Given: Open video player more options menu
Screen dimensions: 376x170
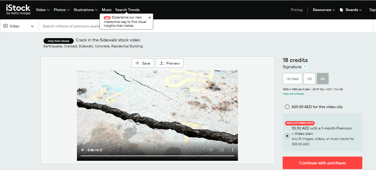Looking at the screenshot, I should point(233,150).
